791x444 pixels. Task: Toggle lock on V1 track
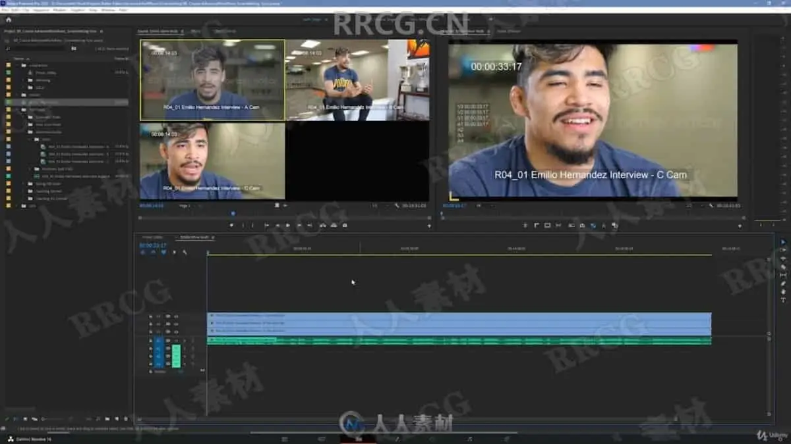(150, 331)
